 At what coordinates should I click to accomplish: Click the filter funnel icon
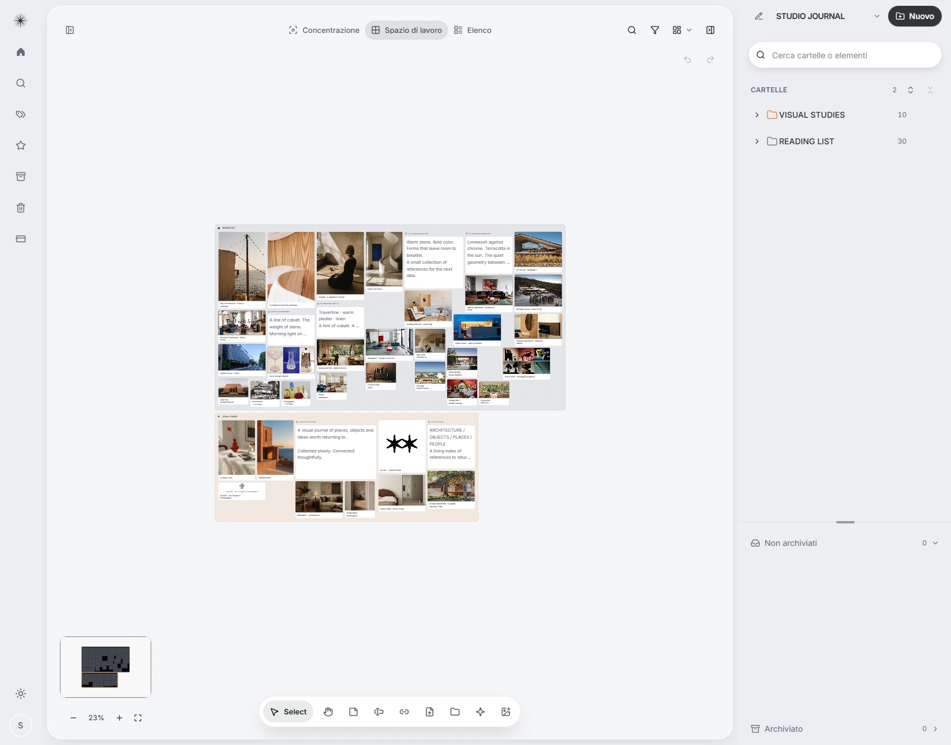[x=655, y=30]
